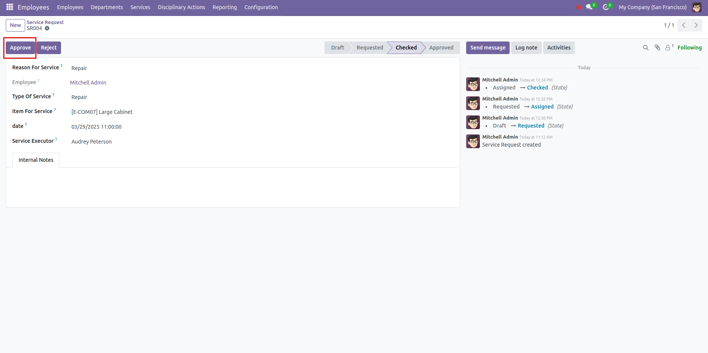Reject the service request
Viewport: 708px width, 353px height.
pyautogui.click(x=48, y=48)
